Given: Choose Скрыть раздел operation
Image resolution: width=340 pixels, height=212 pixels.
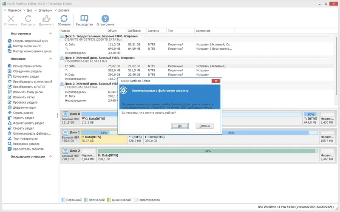Looking at the screenshot, I should [20, 113].
